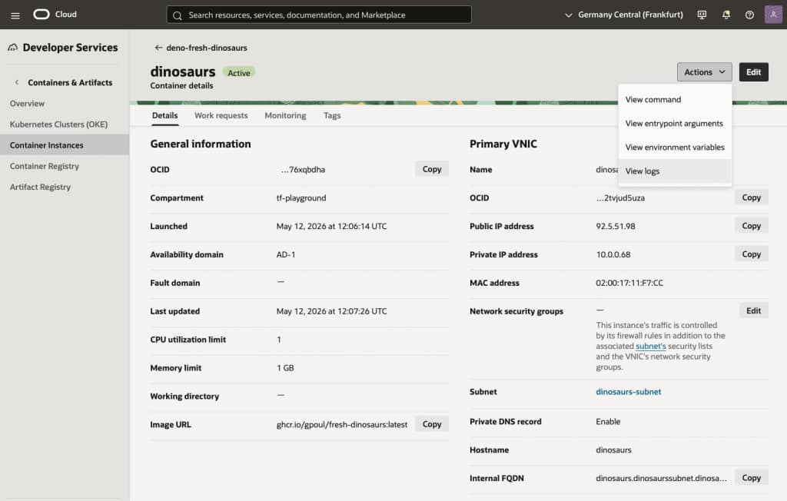
Task: Open the Tags tab
Action: [x=332, y=115]
